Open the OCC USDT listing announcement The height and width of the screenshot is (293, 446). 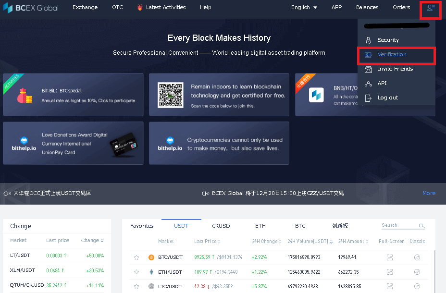pos(52,193)
